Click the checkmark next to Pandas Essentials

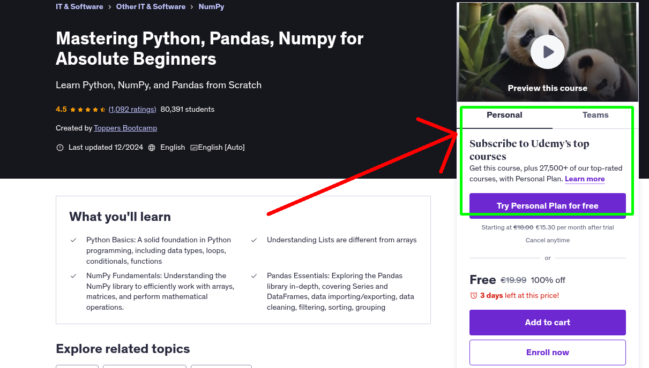(x=254, y=276)
